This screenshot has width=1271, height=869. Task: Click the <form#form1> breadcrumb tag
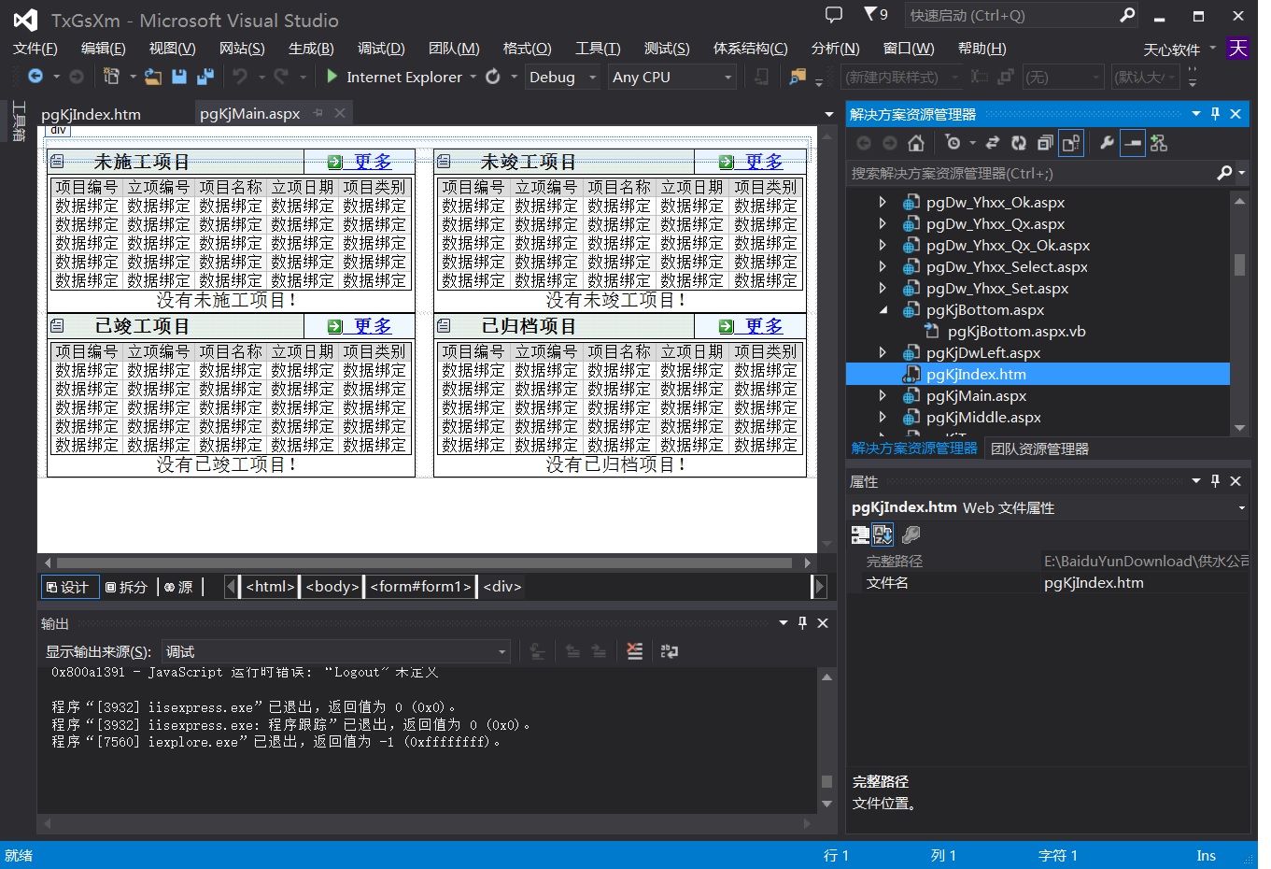tap(420, 587)
